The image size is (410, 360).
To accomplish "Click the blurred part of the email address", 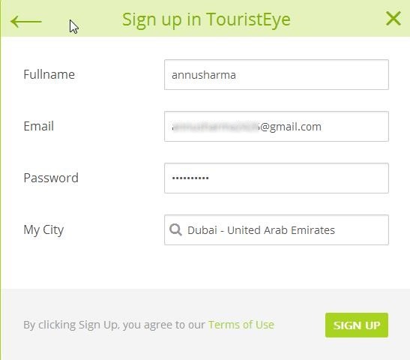I will [215, 127].
